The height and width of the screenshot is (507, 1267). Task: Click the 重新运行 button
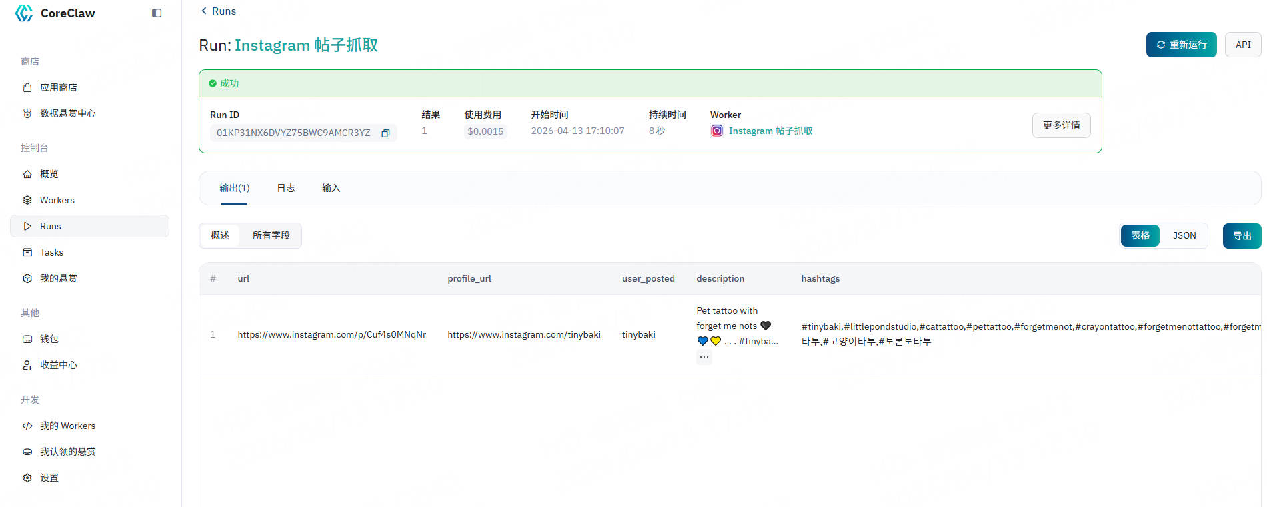(x=1181, y=45)
